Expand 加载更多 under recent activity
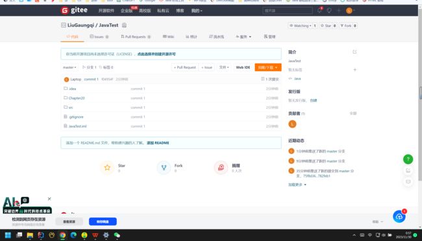 click(x=297, y=185)
